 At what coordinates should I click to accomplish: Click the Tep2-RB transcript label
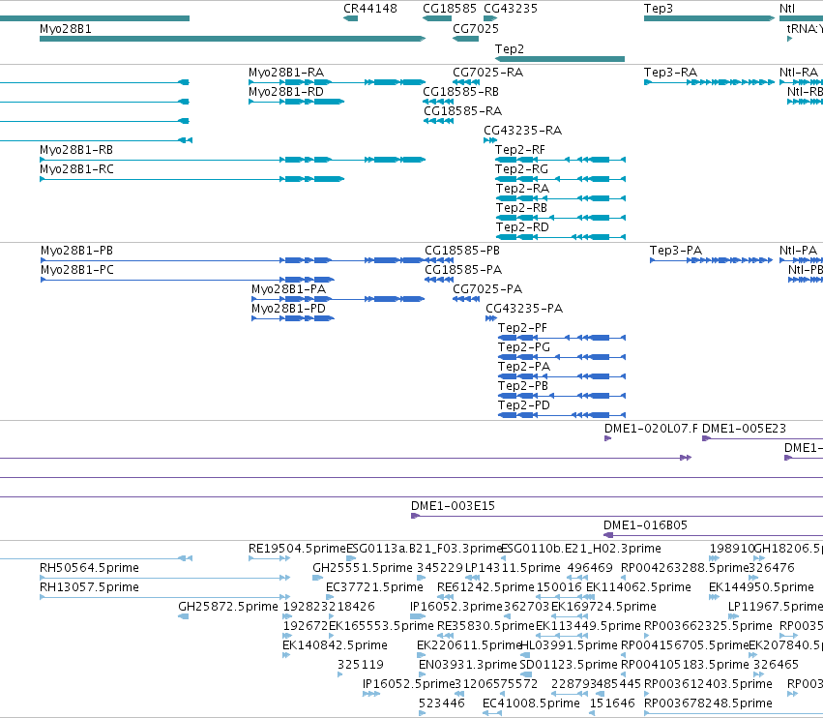(521, 208)
